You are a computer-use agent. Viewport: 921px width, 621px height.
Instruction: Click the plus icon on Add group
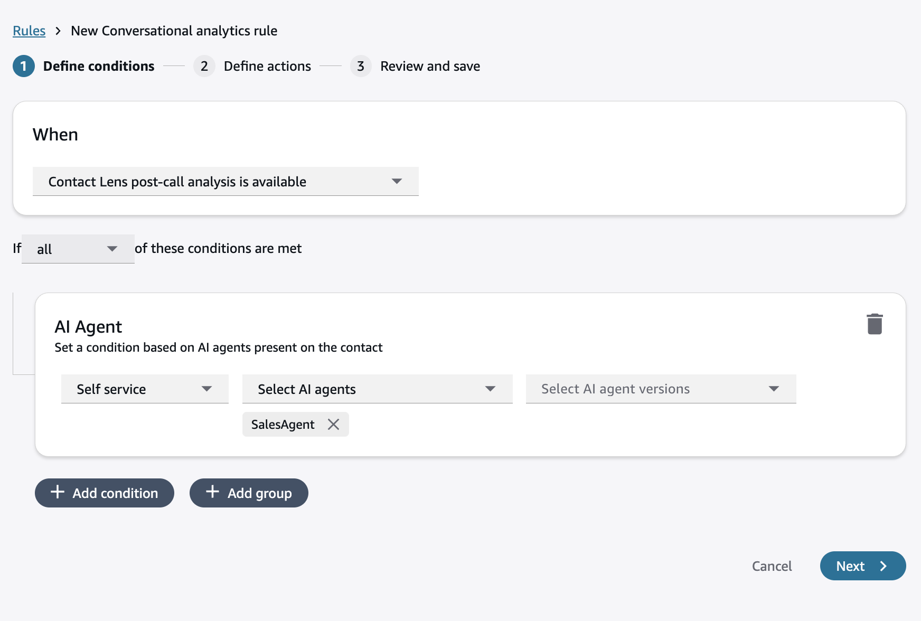click(212, 492)
